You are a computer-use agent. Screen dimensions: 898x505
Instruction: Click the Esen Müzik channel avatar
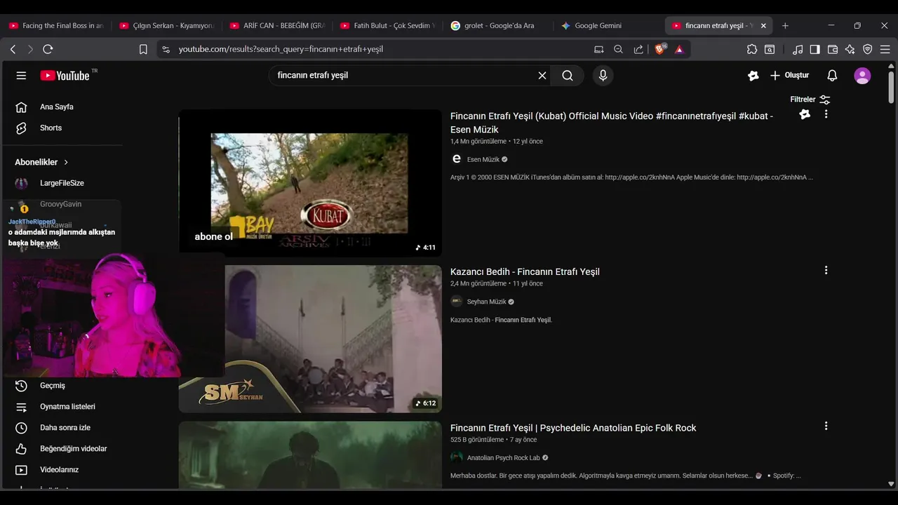[457, 159]
